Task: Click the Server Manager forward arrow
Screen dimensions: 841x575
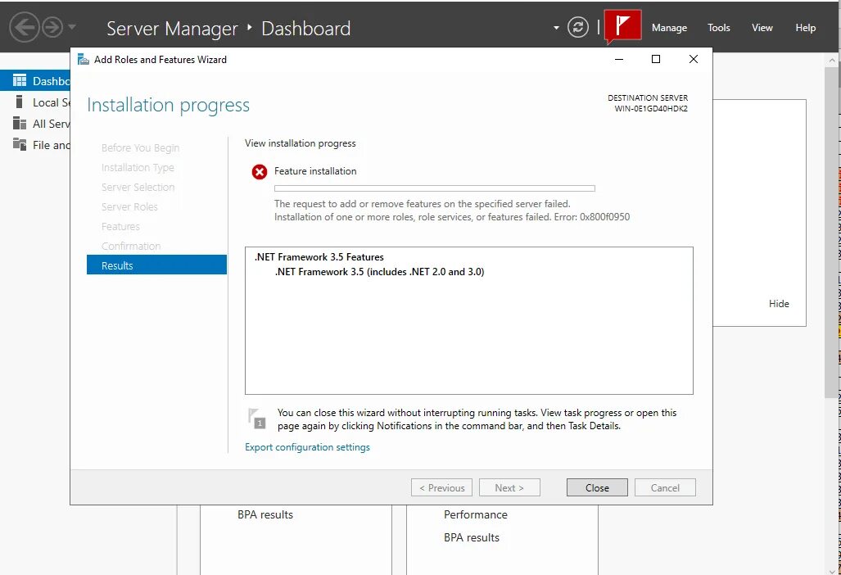Action: click(x=52, y=27)
